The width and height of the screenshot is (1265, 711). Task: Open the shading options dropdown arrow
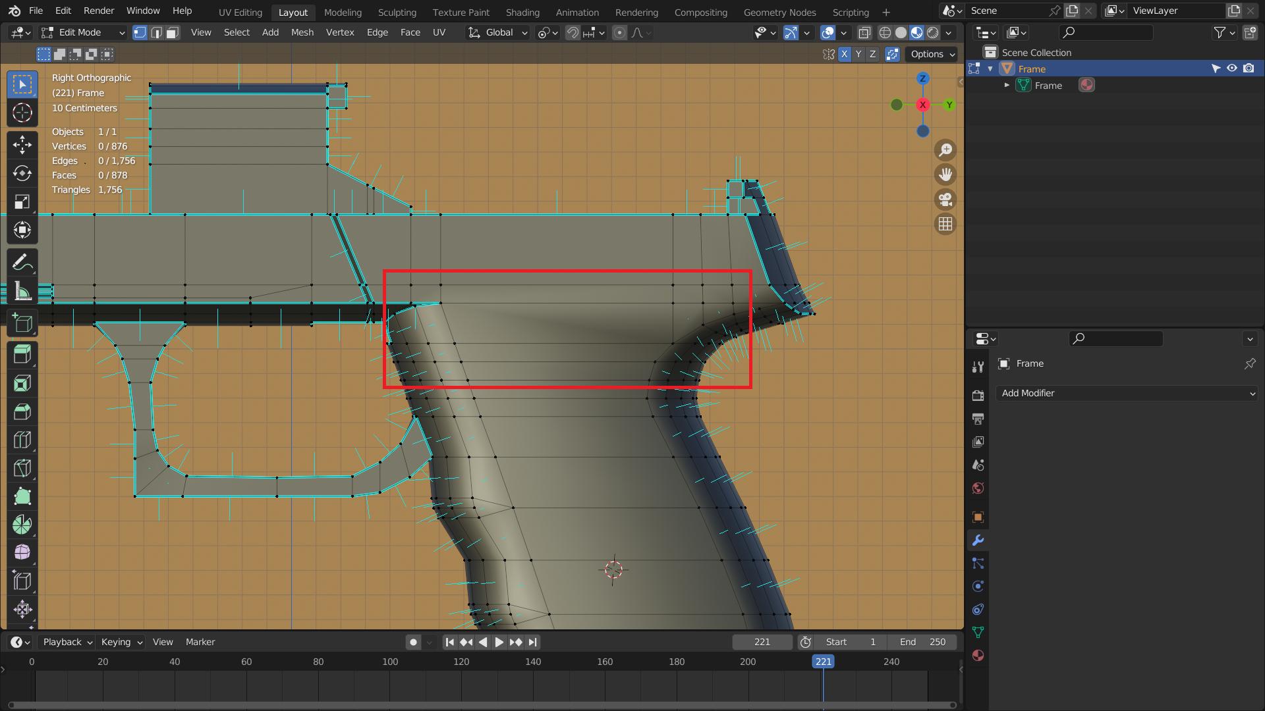click(x=949, y=32)
